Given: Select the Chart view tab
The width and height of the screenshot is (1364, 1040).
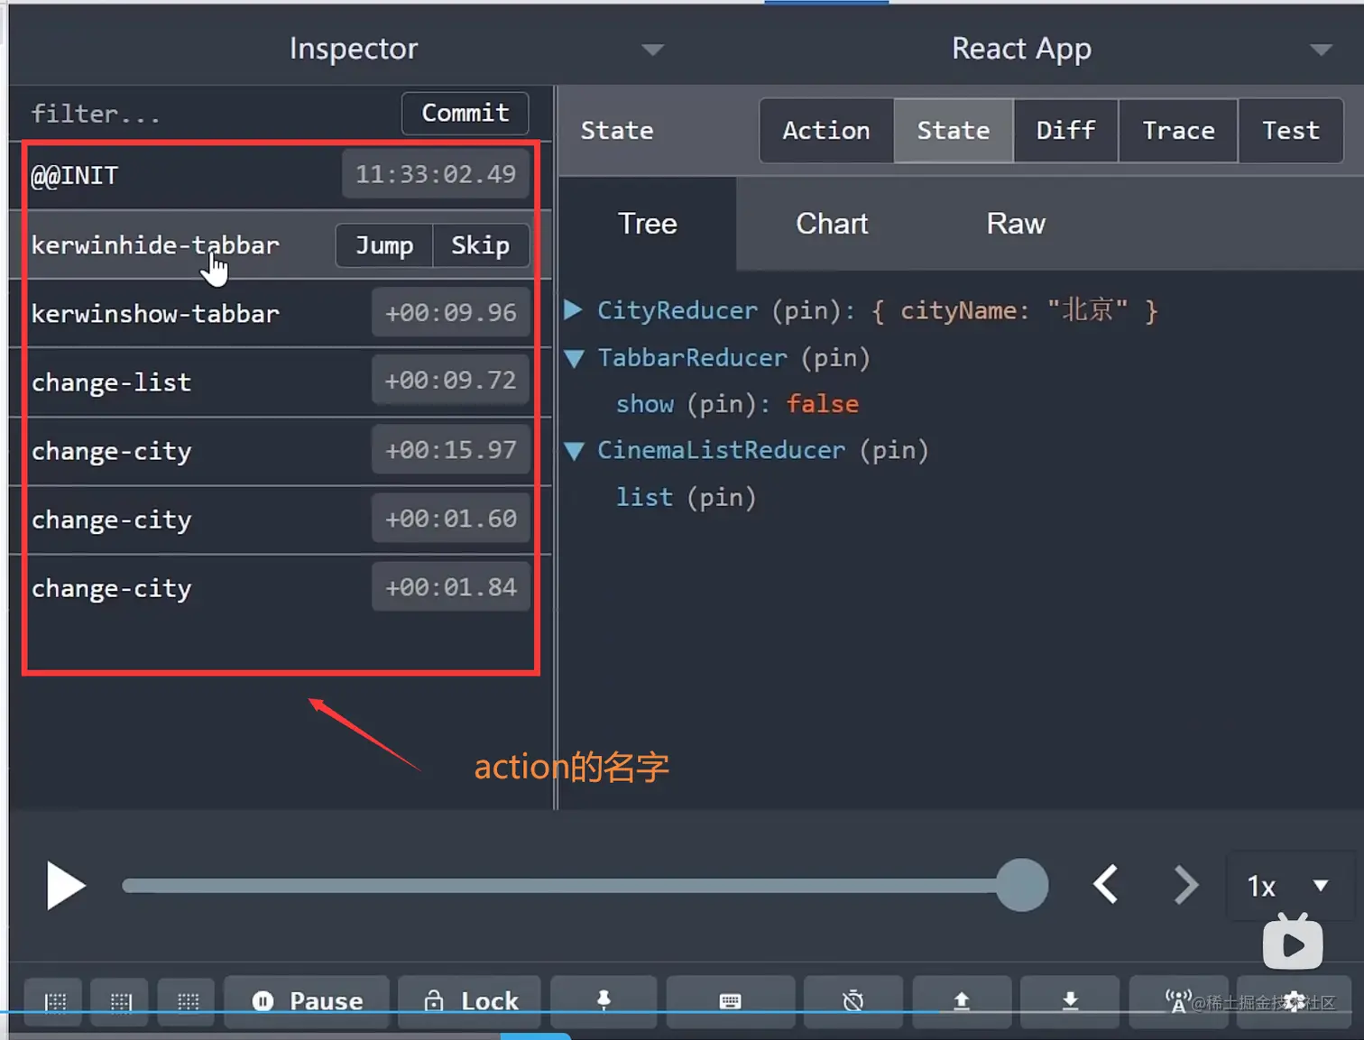Looking at the screenshot, I should coord(832,224).
